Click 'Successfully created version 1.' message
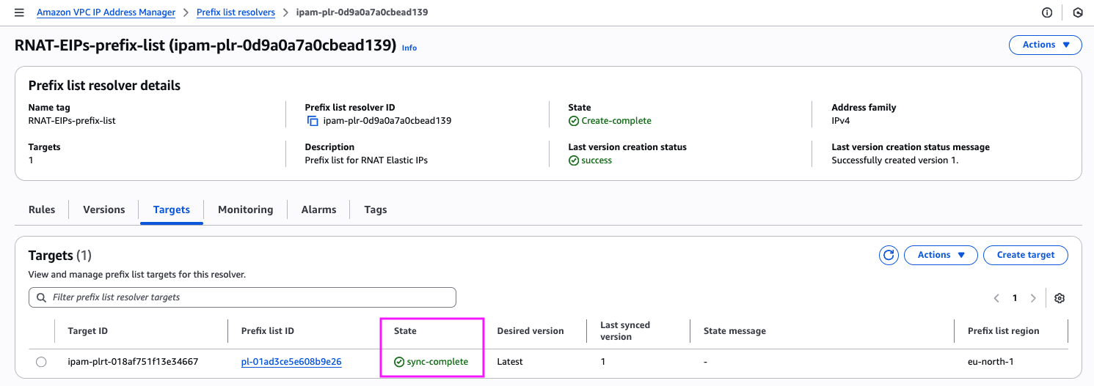Image resolution: width=1094 pixels, height=386 pixels. tap(895, 160)
